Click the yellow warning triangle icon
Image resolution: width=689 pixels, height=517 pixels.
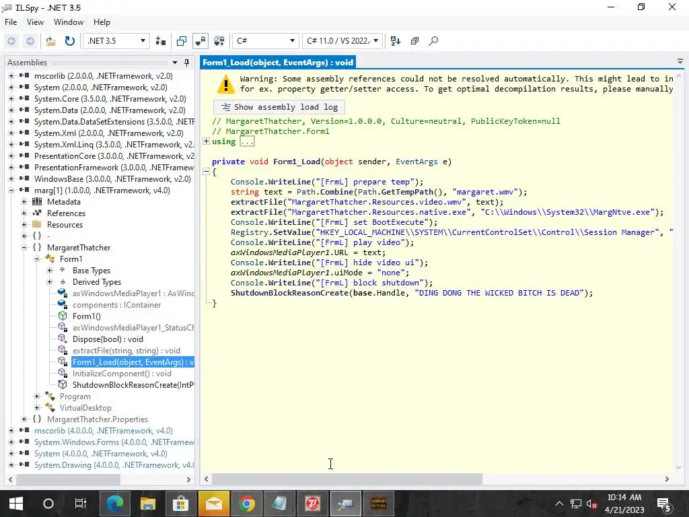point(226,83)
